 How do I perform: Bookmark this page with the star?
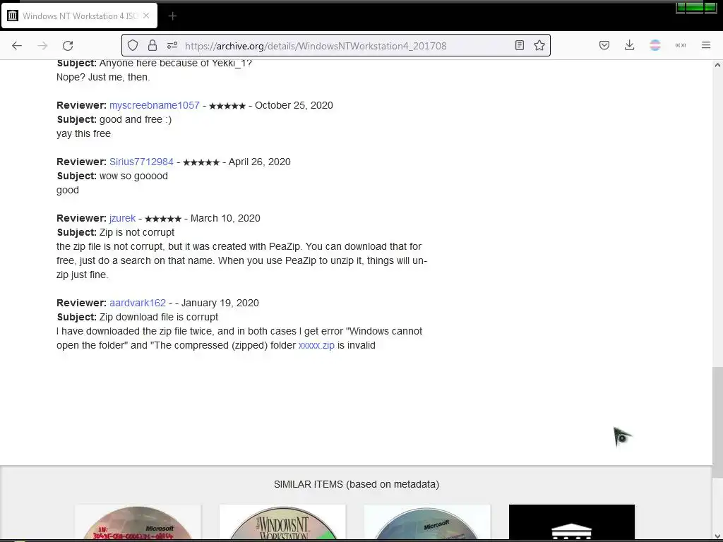(539, 45)
